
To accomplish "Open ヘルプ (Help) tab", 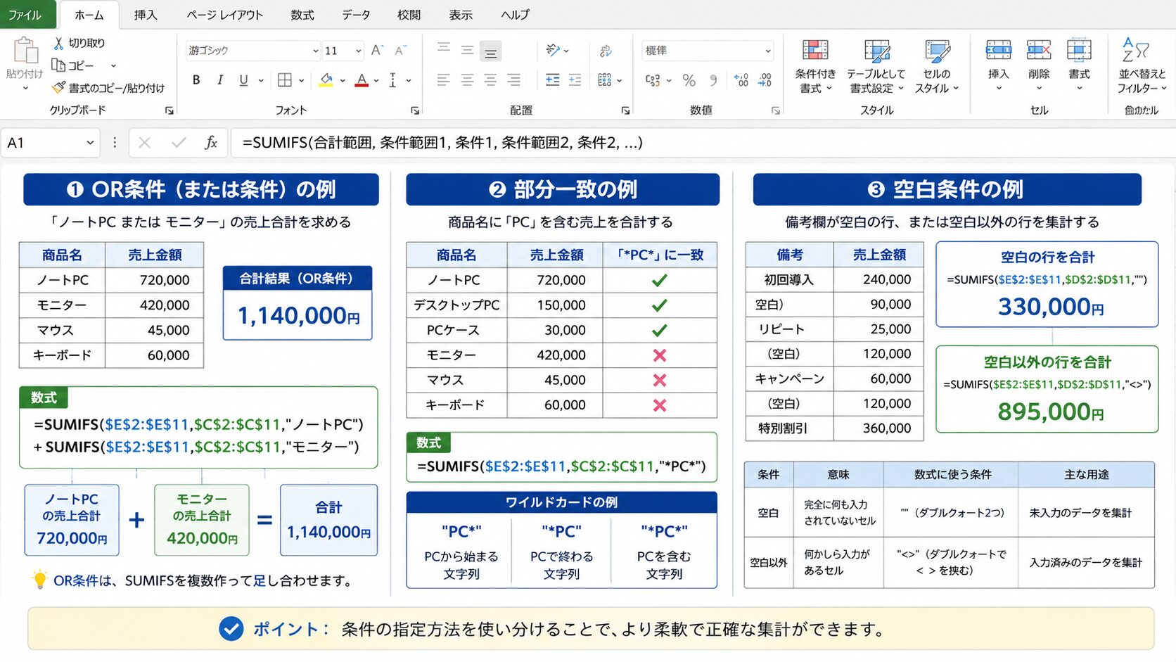I will 515,15.
